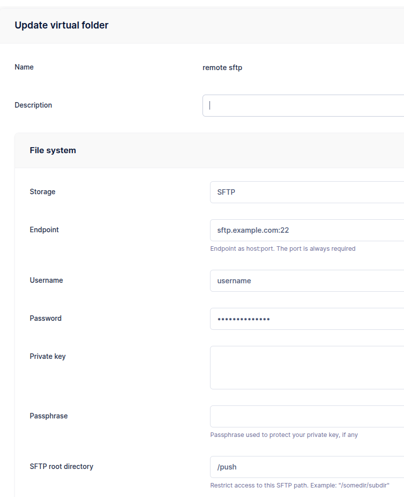Click the Username label
The image size is (404, 497).
pyautogui.click(x=46, y=280)
